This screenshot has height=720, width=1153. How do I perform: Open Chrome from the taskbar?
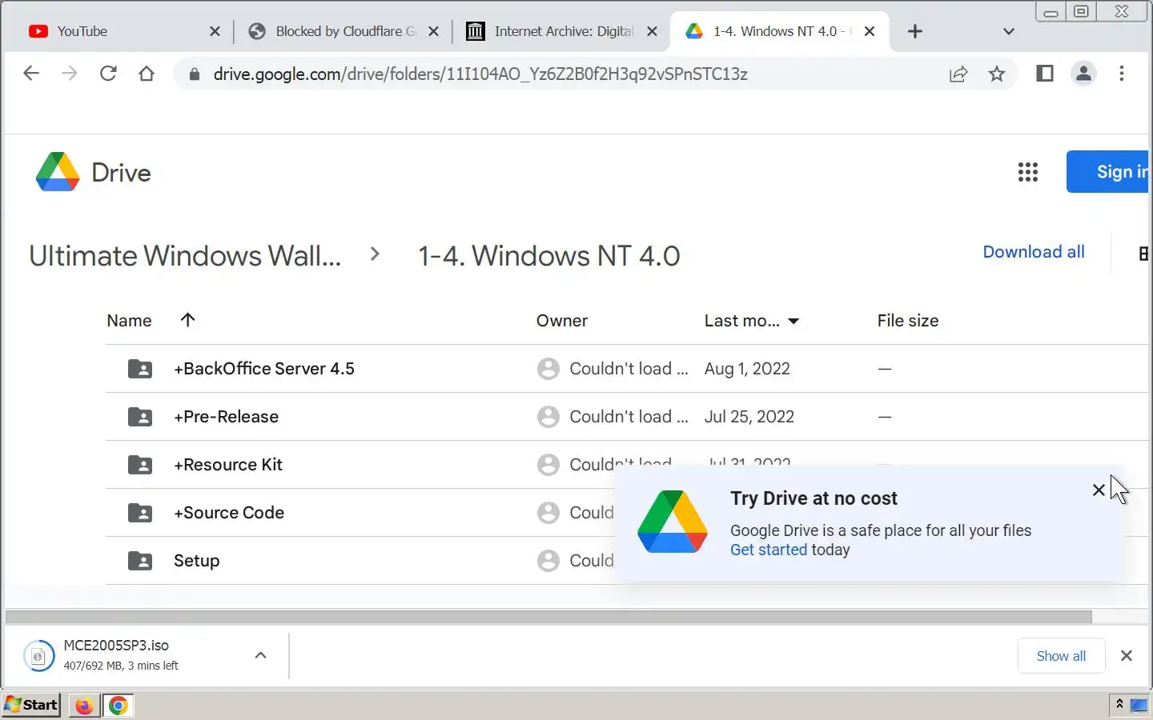(x=119, y=706)
